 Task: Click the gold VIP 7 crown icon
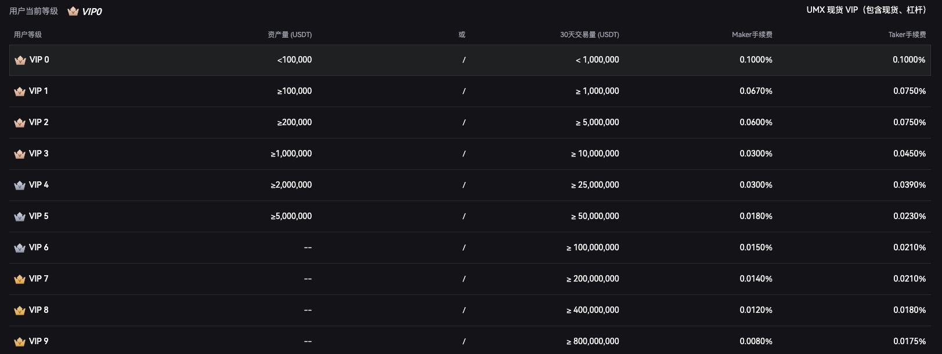[x=20, y=279]
